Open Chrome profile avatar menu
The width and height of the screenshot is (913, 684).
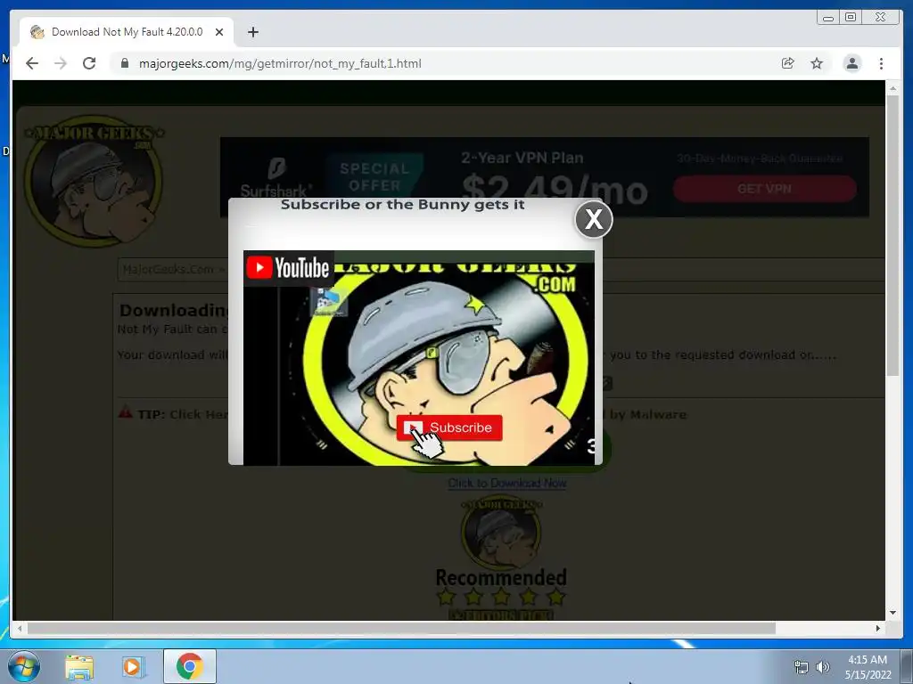(851, 63)
